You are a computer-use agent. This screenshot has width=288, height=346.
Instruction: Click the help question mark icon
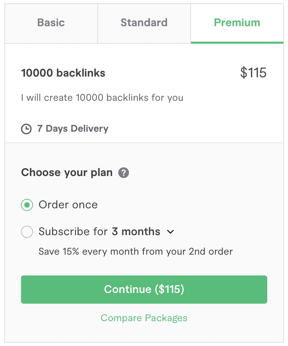coord(124,173)
